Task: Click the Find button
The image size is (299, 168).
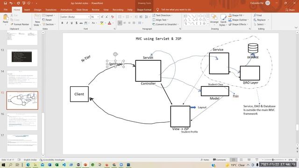Action: tap(257, 15)
